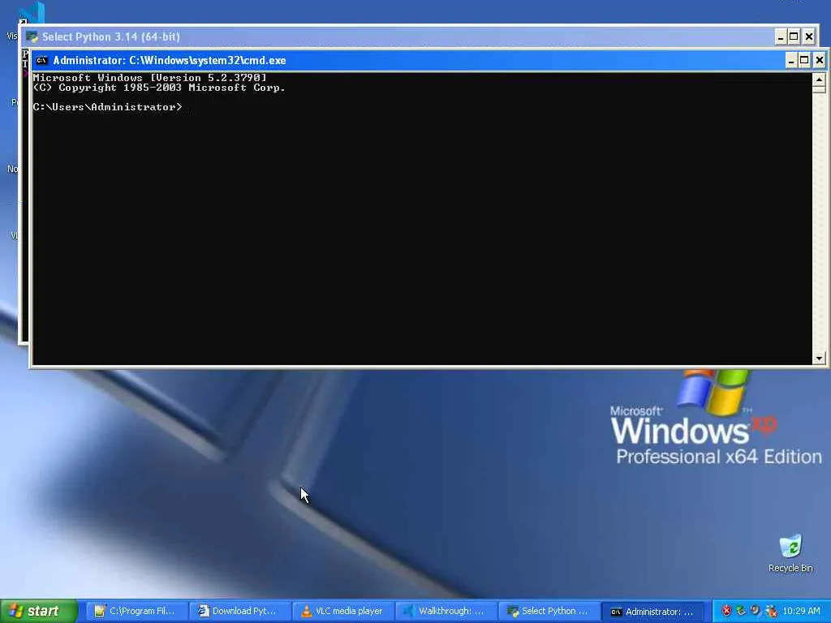The image size is (831, 623).
Task: Click the C:\Users\Administrator> prompt line
Action: pyautogui.click(x=108, y=107)
